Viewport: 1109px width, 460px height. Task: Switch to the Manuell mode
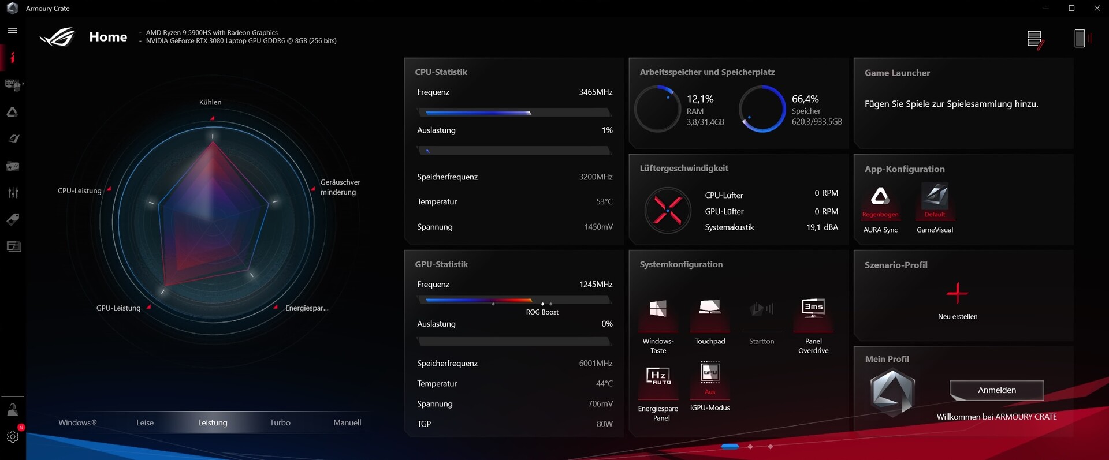347,422
